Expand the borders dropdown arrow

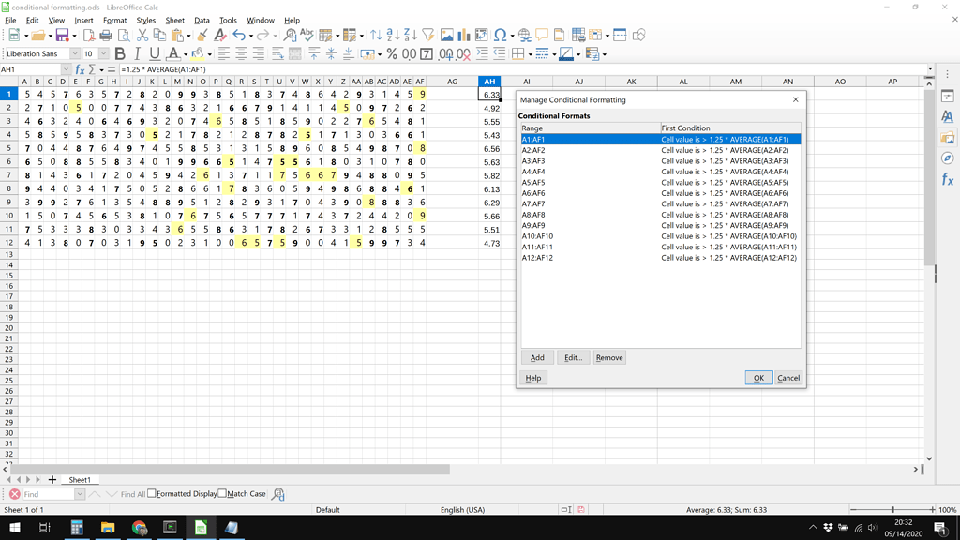(530, 53)
